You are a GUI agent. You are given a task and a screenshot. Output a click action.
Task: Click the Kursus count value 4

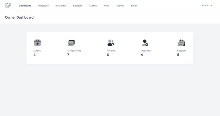coord(35,55)
